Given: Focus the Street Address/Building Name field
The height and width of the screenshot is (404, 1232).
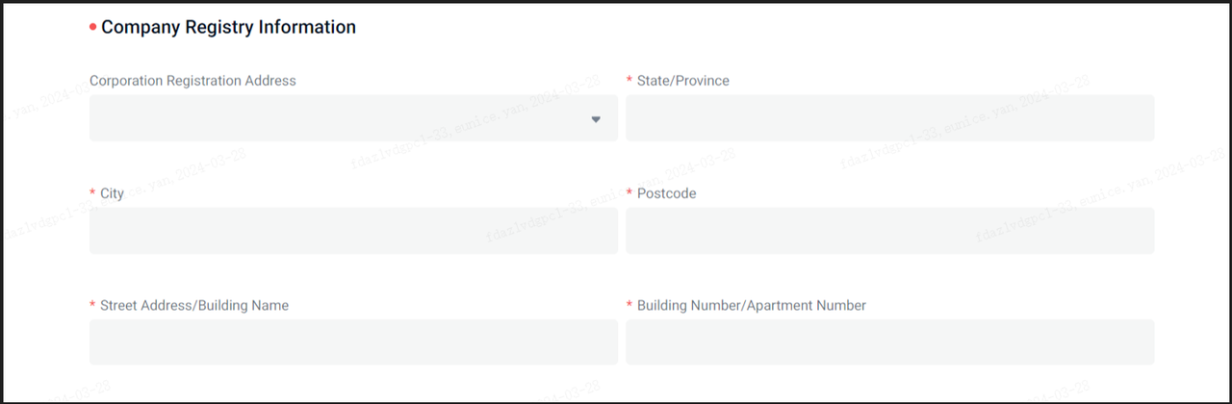Looking at the screenshot, I should click(x=352, y=342).
